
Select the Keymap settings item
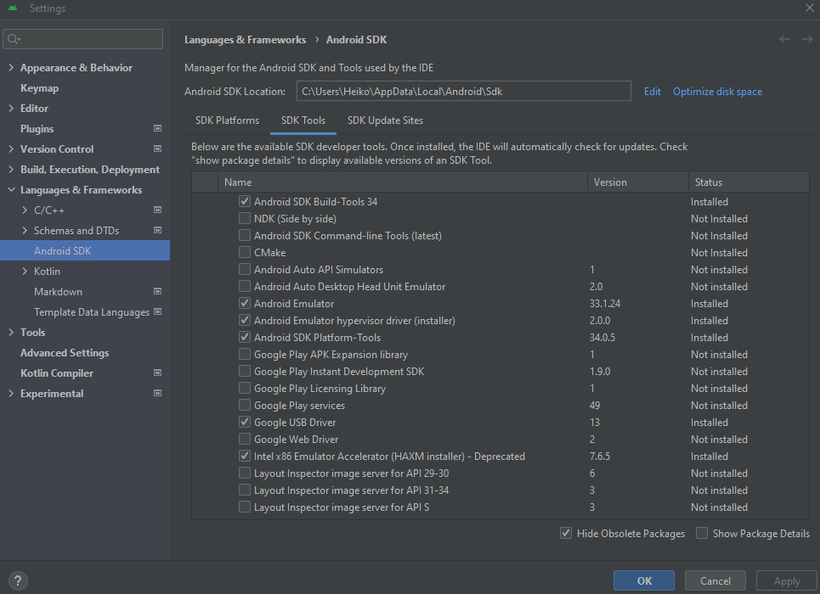(39, 88)
